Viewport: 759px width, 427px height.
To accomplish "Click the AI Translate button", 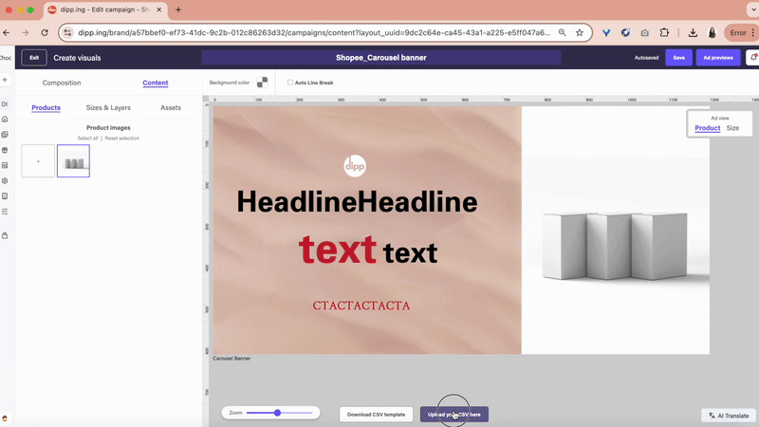I will pos(729,416).
